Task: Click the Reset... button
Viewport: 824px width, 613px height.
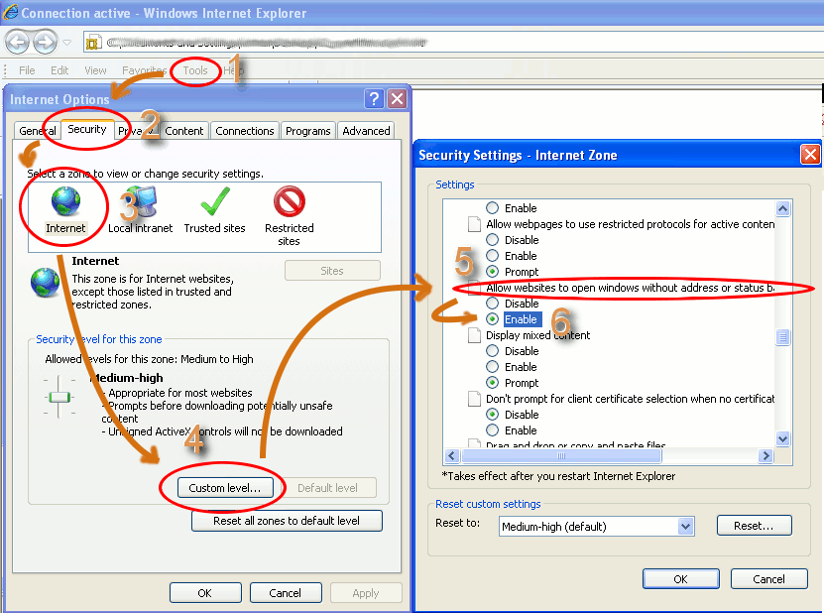Action: tap(755, 526)
